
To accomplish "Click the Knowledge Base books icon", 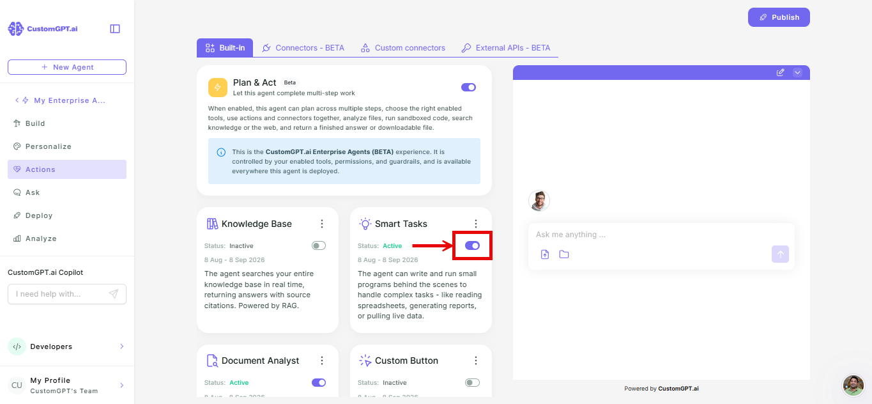I will [212, 224].
